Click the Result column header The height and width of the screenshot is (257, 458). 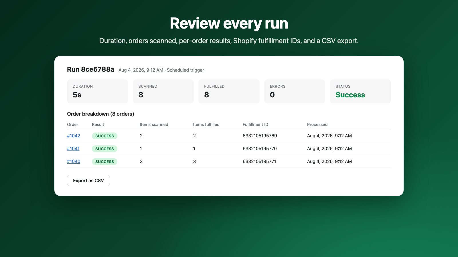pyautogui.click(x=98, y=125)
